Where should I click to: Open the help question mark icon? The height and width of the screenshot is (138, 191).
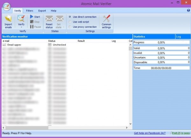click(x=188, y=11)
